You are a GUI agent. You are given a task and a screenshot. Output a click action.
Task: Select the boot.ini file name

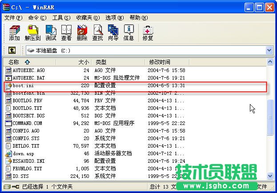(x=23, y=85)
